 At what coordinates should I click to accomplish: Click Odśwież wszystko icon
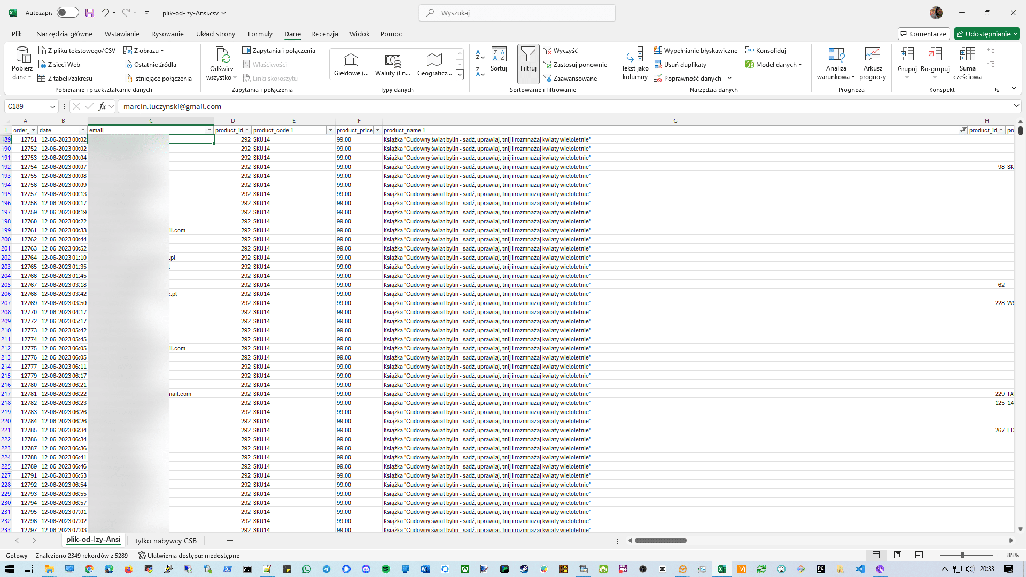[222, 54]
